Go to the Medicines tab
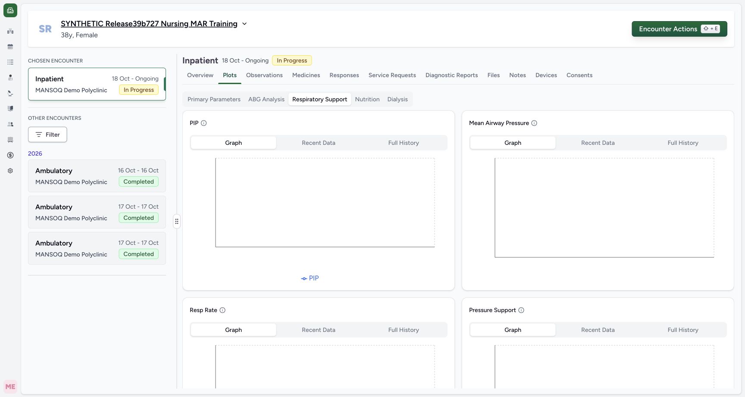 tap(306, 75)
